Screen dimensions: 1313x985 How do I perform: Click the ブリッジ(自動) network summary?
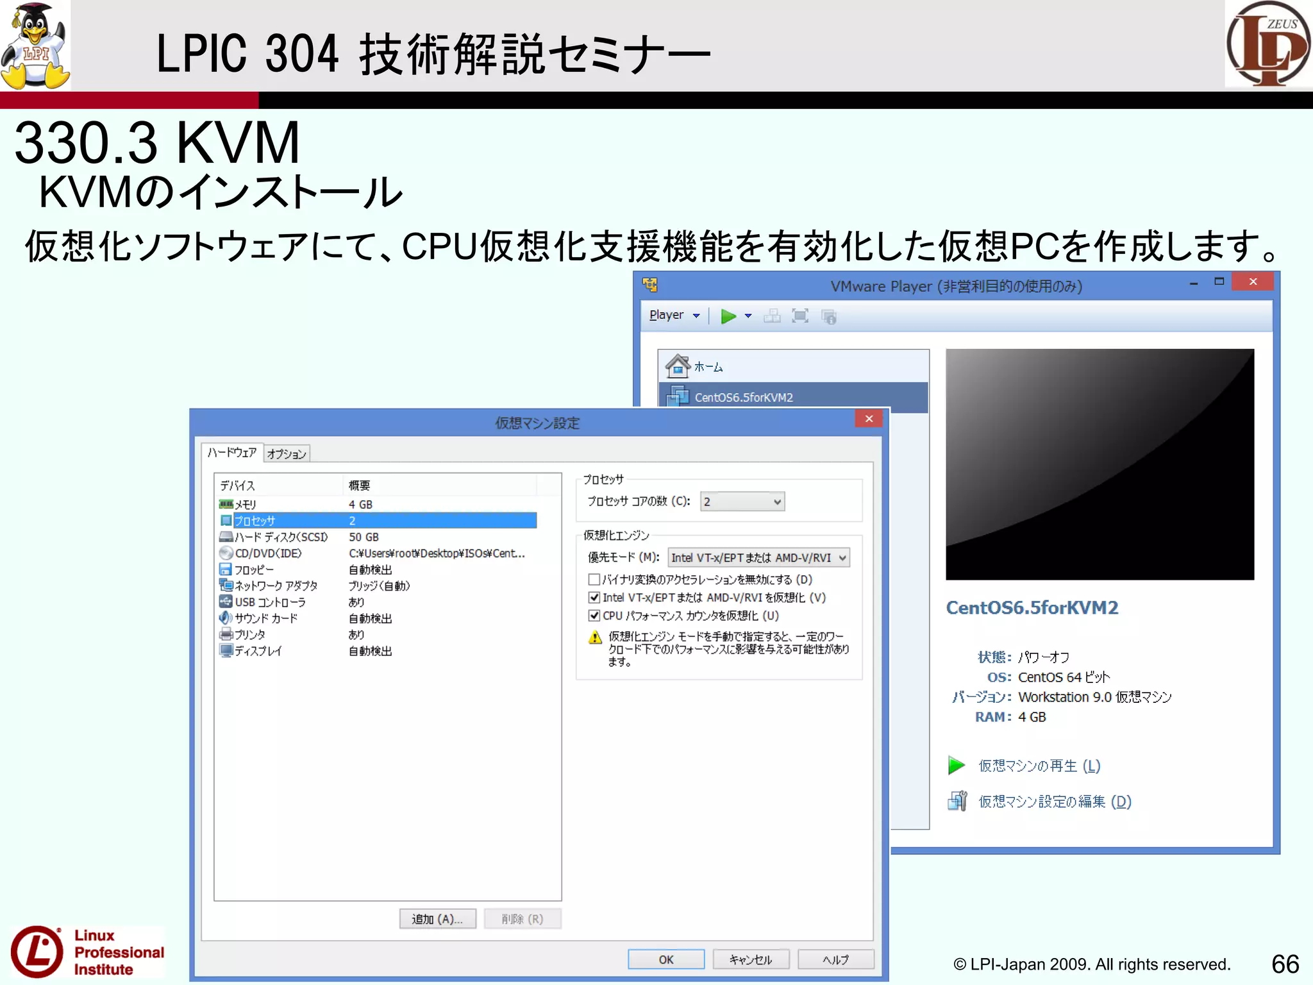379,585
